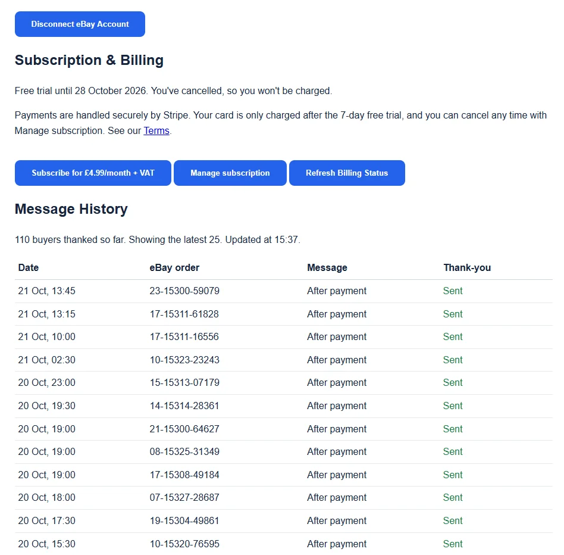Select the Date column header

coord(29,268)
